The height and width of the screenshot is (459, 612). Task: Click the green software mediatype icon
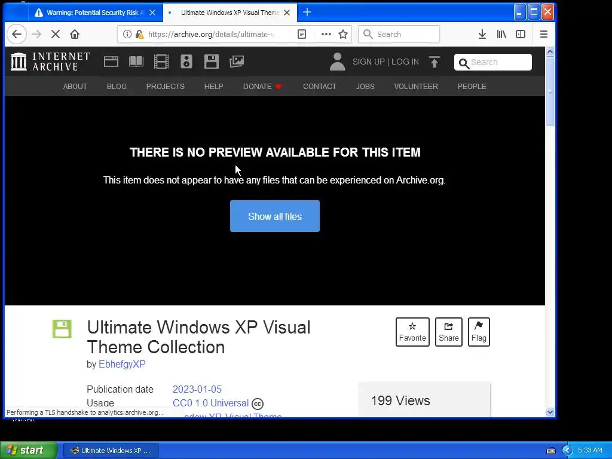coord(62,329)
